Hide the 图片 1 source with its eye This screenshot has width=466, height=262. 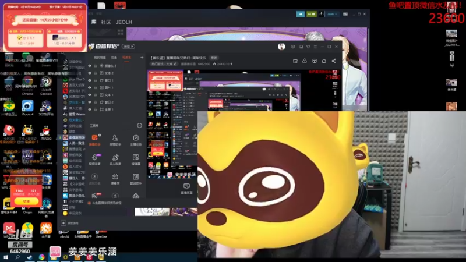tap(90, 88)
